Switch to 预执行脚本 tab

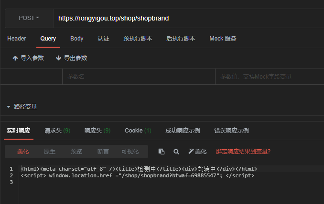tap(138, 39)
